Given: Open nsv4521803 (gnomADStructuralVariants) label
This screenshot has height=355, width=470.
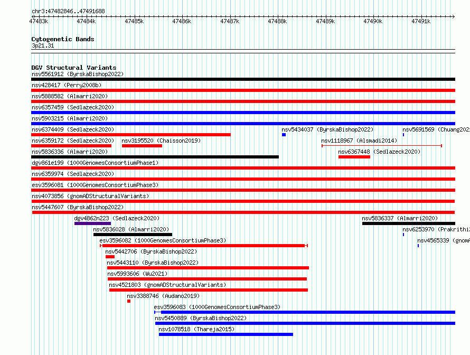Looking at the screenshot, I should click(x=167, y=285).
